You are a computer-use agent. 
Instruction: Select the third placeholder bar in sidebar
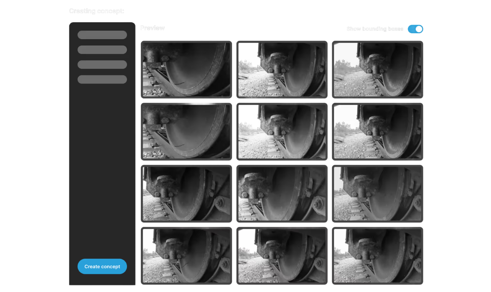pos(102,64)
